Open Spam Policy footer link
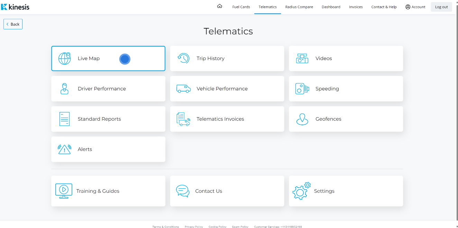The image size is (458, 228). pos(240,227)
